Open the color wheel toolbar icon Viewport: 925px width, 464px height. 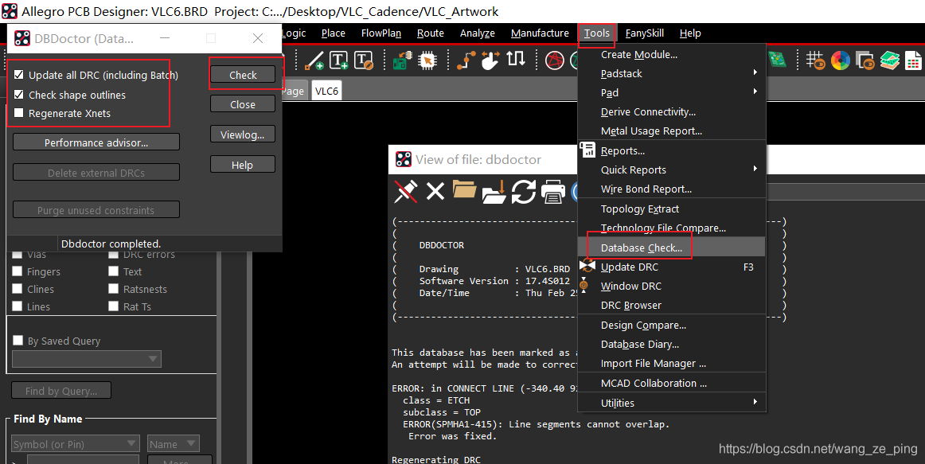pos(840,60)
